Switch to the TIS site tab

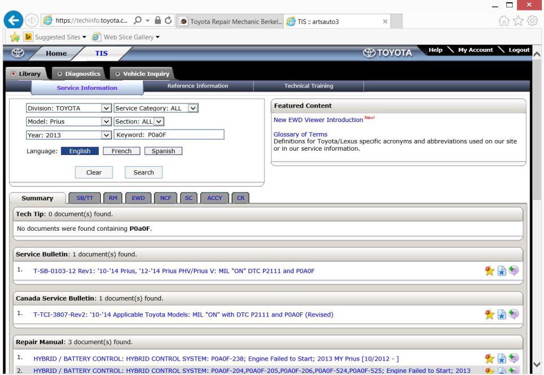[x=101, y=54]
